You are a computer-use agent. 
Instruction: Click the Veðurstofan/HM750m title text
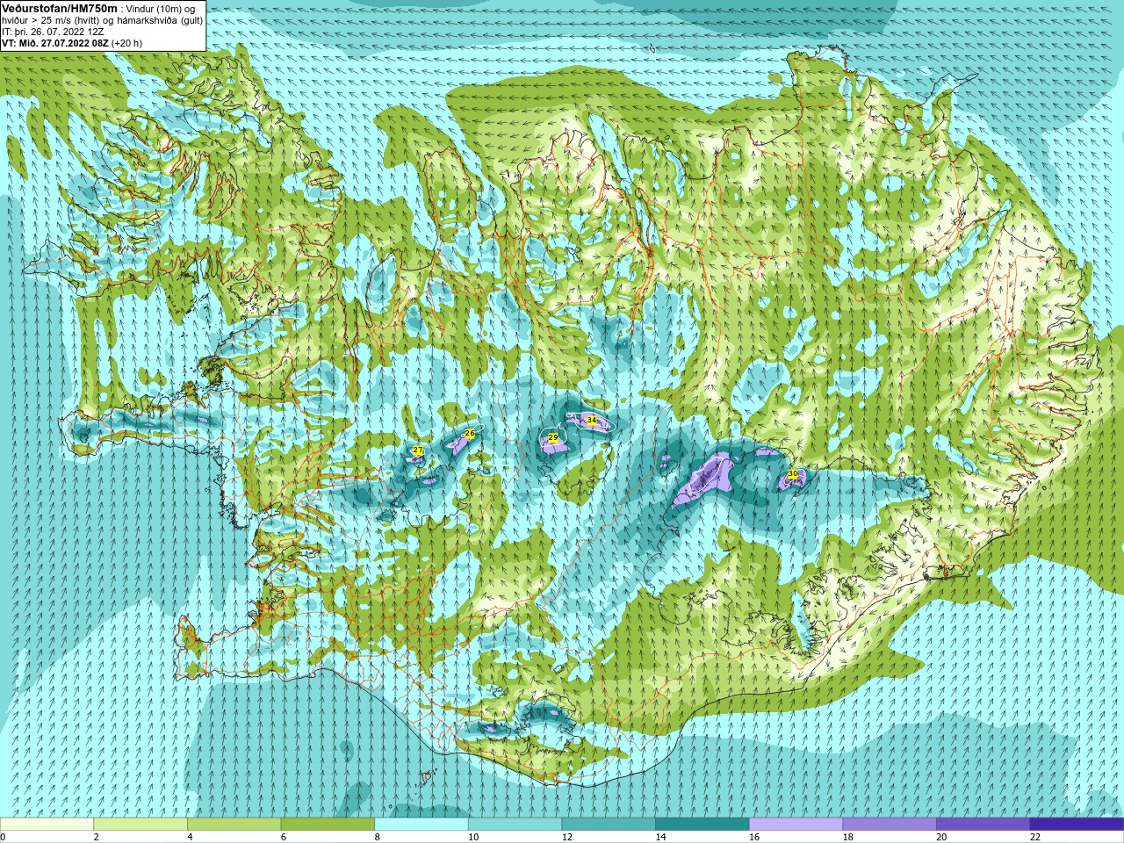point(60,8)
